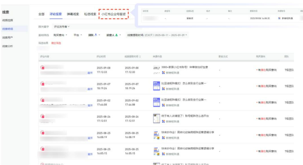Click the green person icon beside 运营人

(x=116, y=35)
